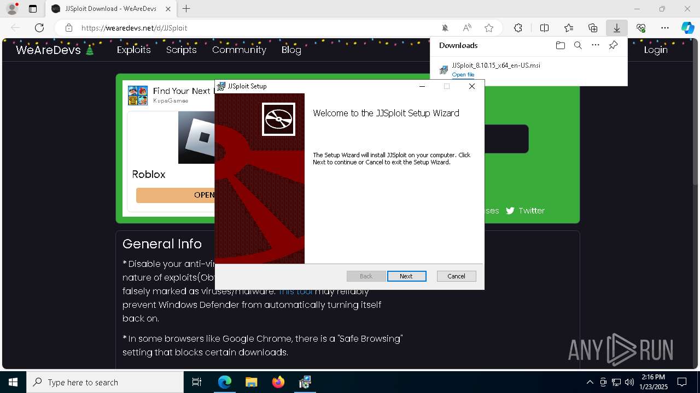Select the JJSploit Download browser tab
This screenshot has height=393, width=700.
pos(111,9)
